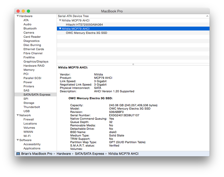Click the S.M.A.R.T. status Verified value
Image resolution: width=224 pixels, height=177 pixels.
click(114, 145)
